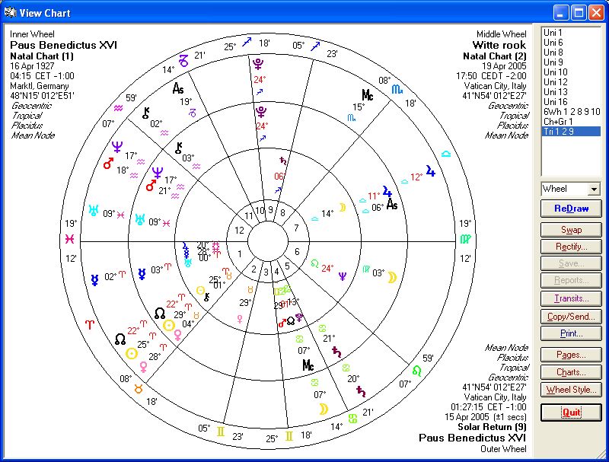
Task: Click the red Aries glyph on the wheel rim
Action: tap(89, 324)
